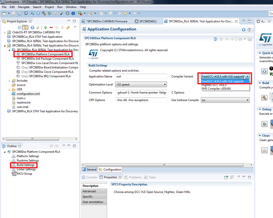Click the ST logo icon in main toolbar

click(33, 13)
